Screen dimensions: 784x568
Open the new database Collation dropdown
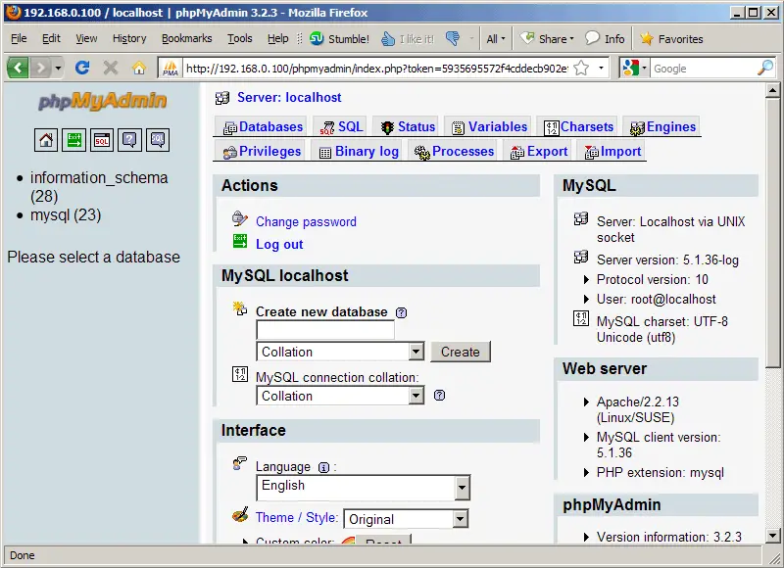(x=340, y=352)
